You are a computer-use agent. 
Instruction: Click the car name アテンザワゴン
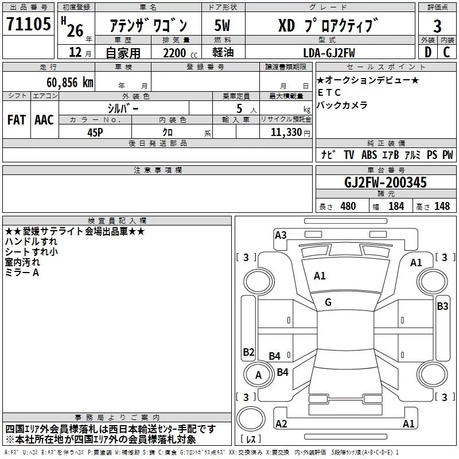[149, 25]
